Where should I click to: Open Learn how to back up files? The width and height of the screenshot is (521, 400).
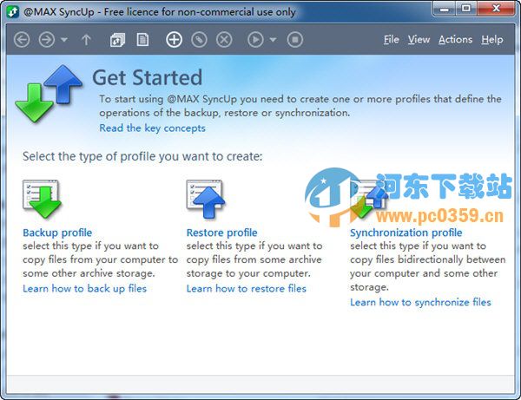[x=85, y=288]
